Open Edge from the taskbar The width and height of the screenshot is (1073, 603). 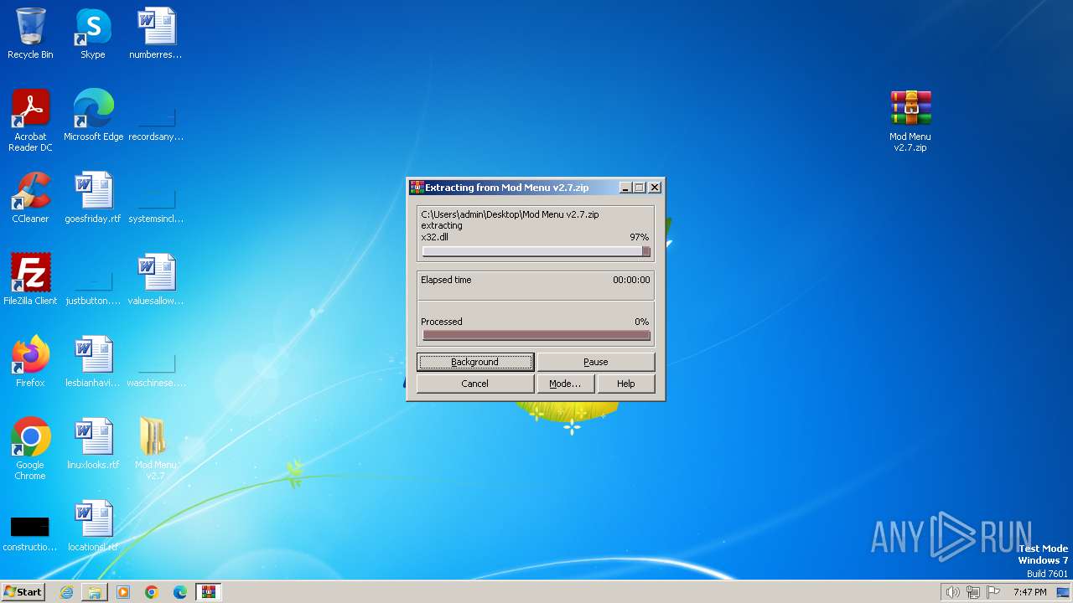pos(180,592)
